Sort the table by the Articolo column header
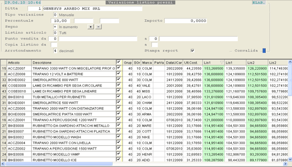292x167 pixels. pyautogui.click(x=19, y=62)
